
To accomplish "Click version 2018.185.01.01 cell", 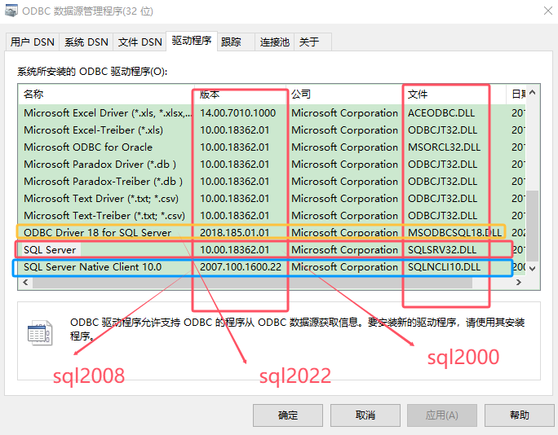I will pos(234,232).
